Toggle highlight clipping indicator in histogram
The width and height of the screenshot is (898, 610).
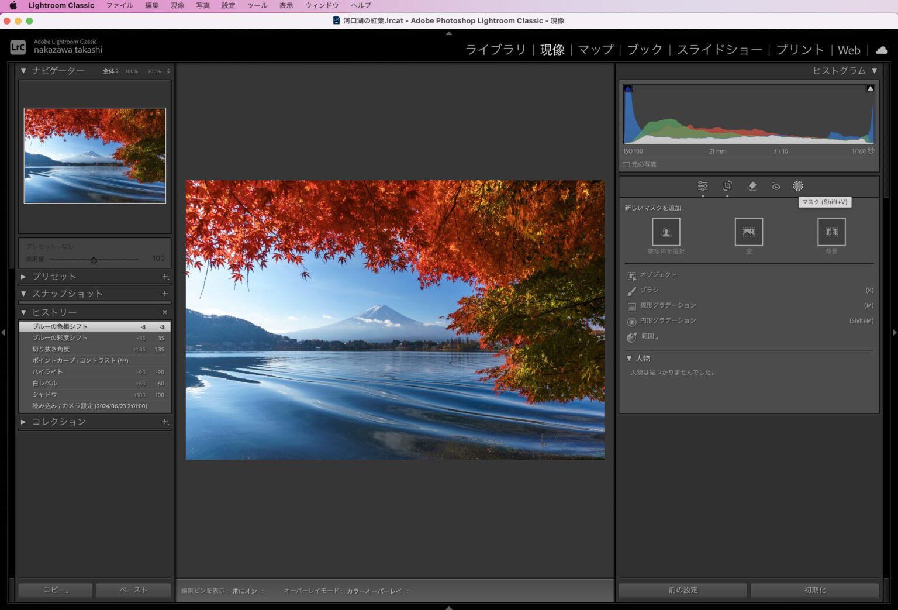click(870, 89)
